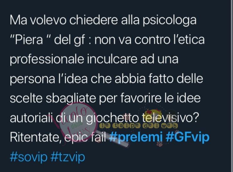Click the word "autoriali" in the text
Screen dimensions: 233x172
point(31,118)
